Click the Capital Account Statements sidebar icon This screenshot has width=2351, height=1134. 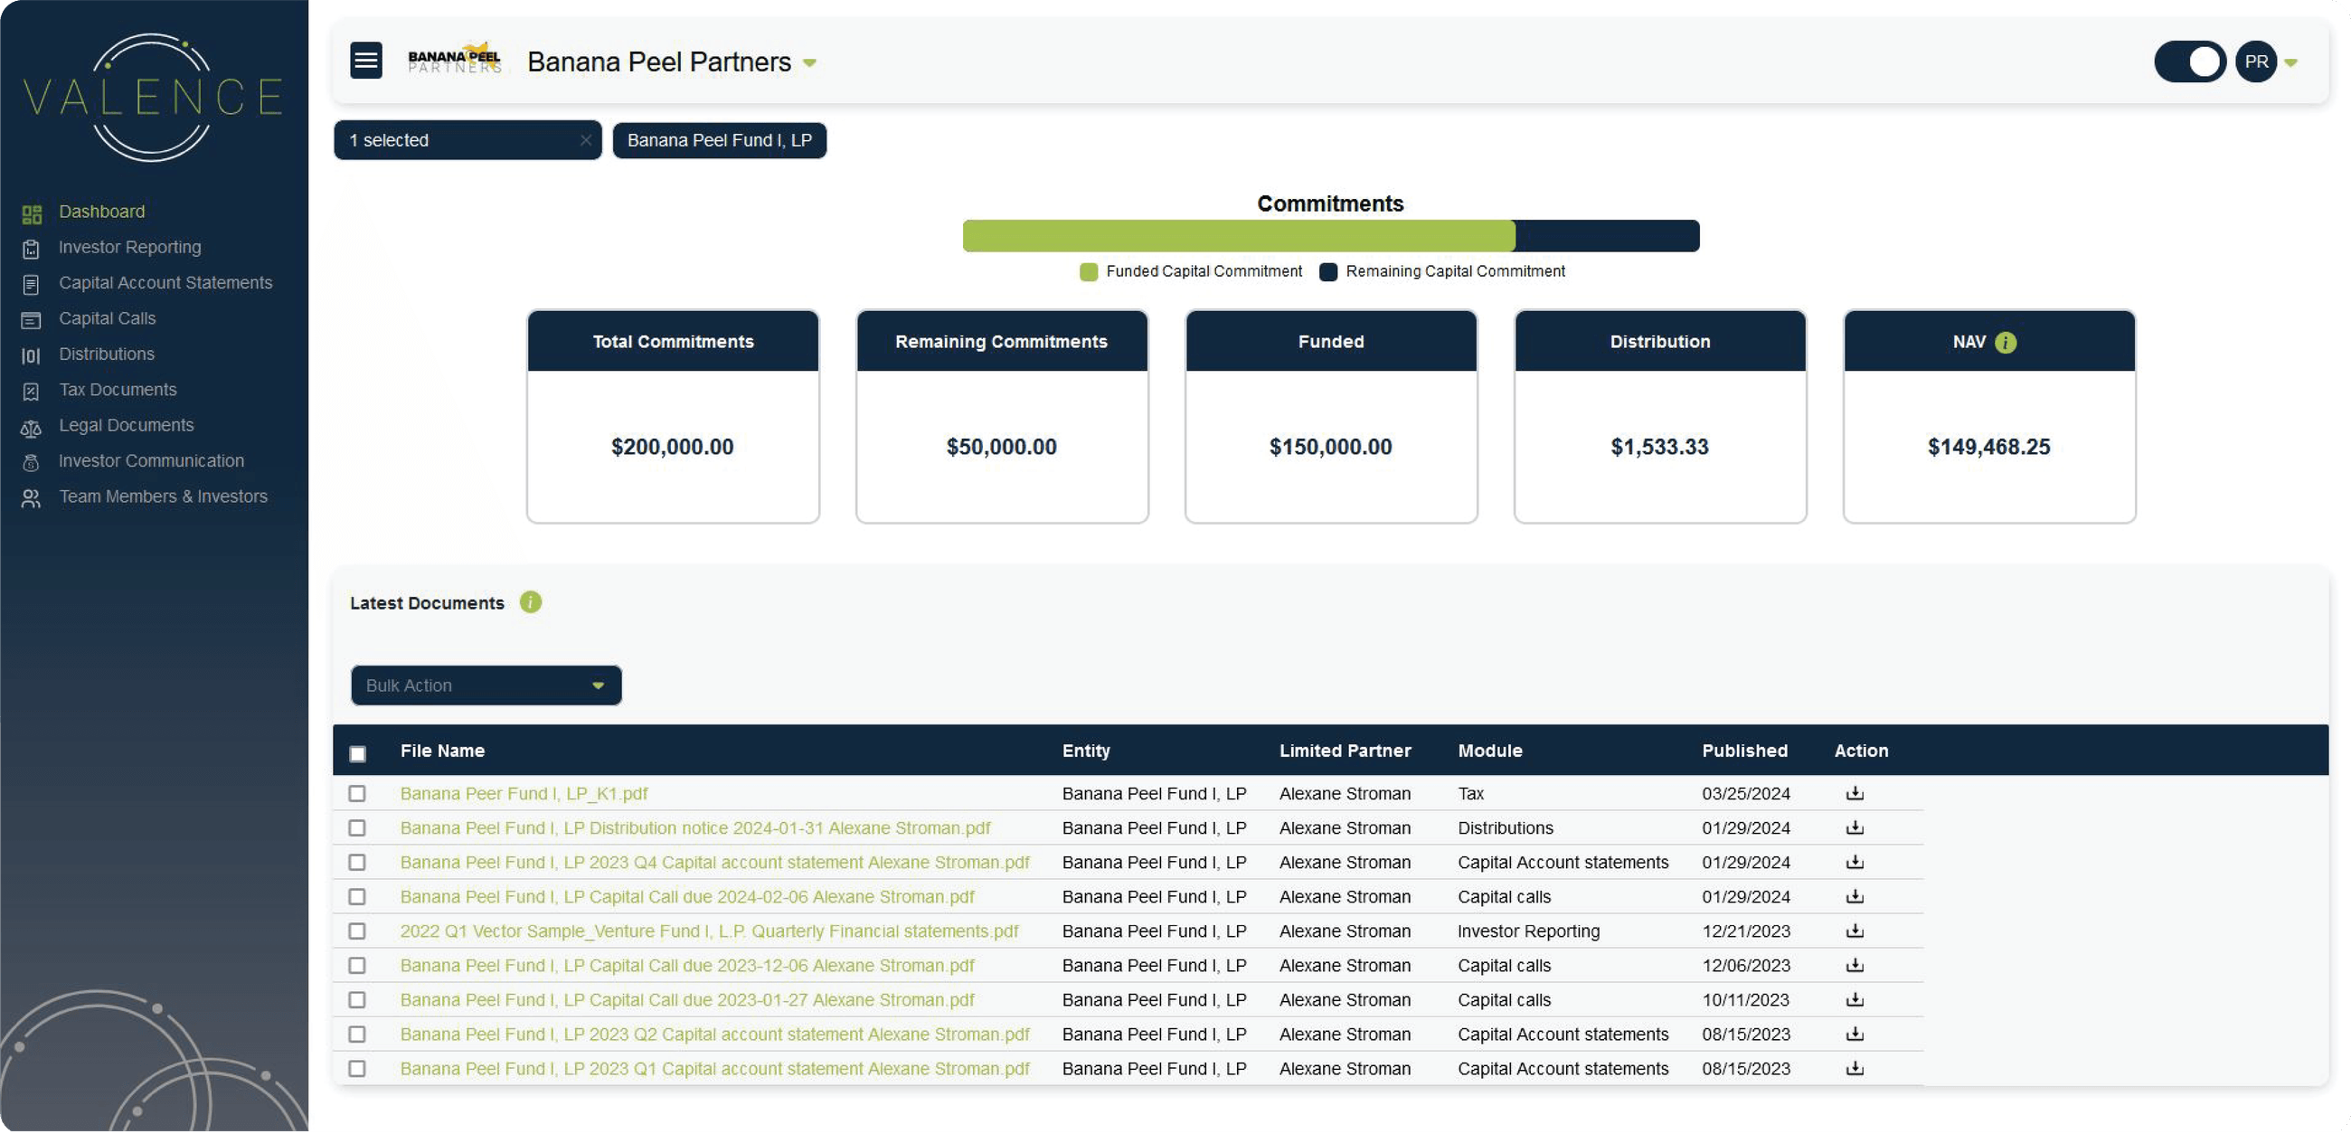(31, 283)
